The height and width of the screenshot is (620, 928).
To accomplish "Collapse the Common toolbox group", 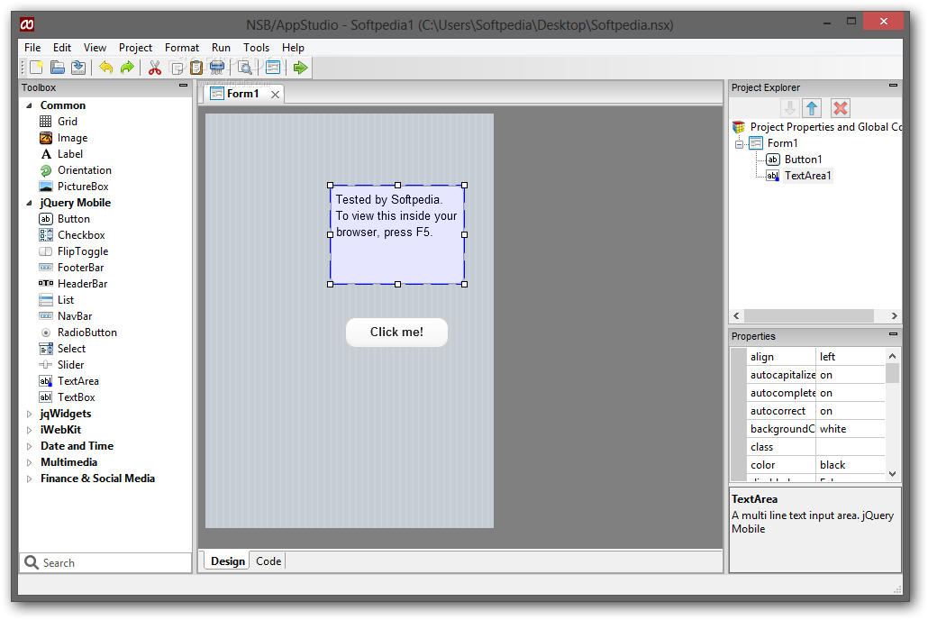I will [29, 105].
